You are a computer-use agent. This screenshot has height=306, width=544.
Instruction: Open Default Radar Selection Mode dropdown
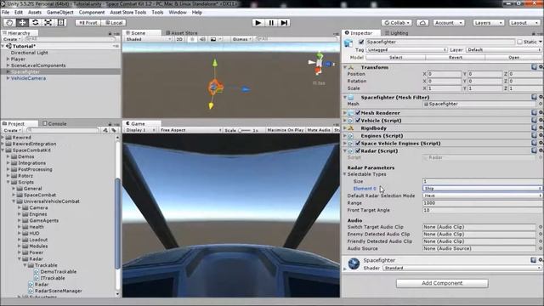click(x=482, y=195)
